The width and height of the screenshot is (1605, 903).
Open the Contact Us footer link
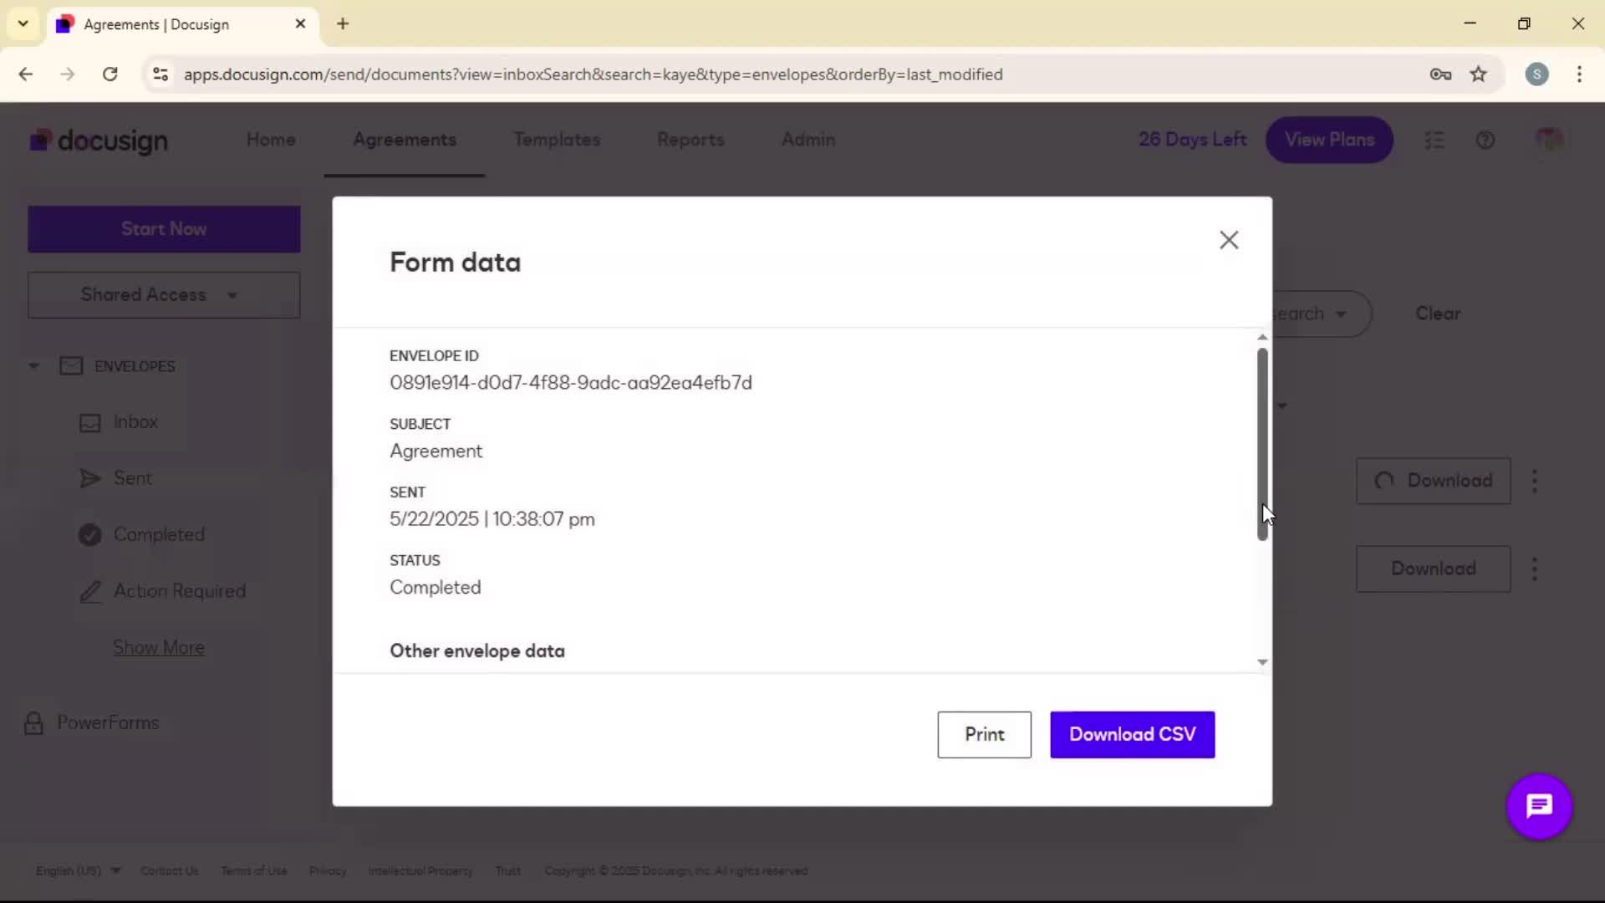[170, 870]
